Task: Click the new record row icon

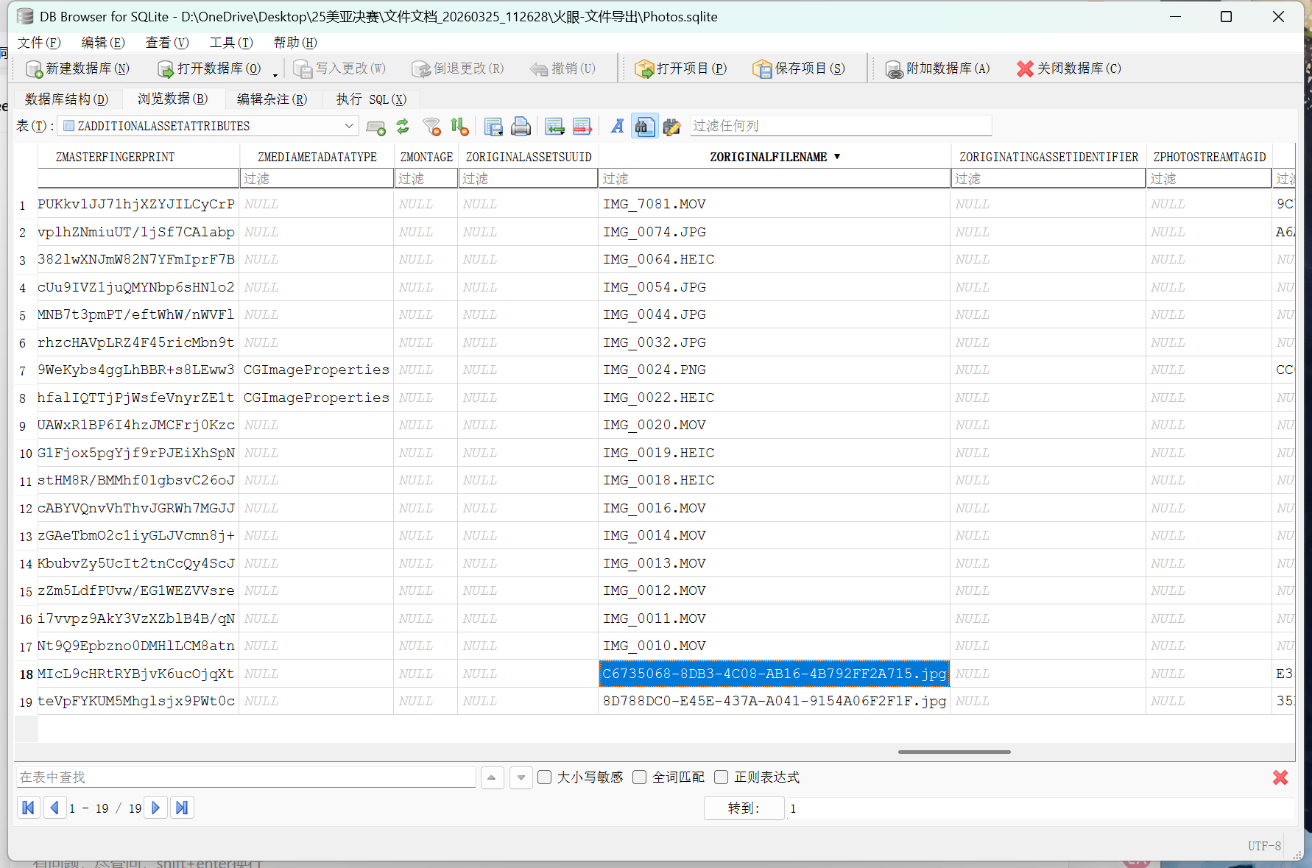Action: pyautogui.click(x=554, y=127)
